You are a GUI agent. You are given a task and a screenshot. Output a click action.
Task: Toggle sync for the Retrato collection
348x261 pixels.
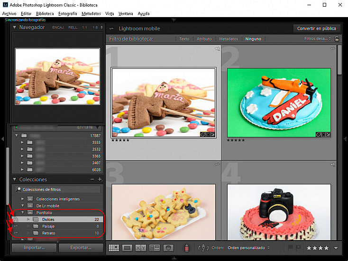pyautogui.click(x=16, y=233)
